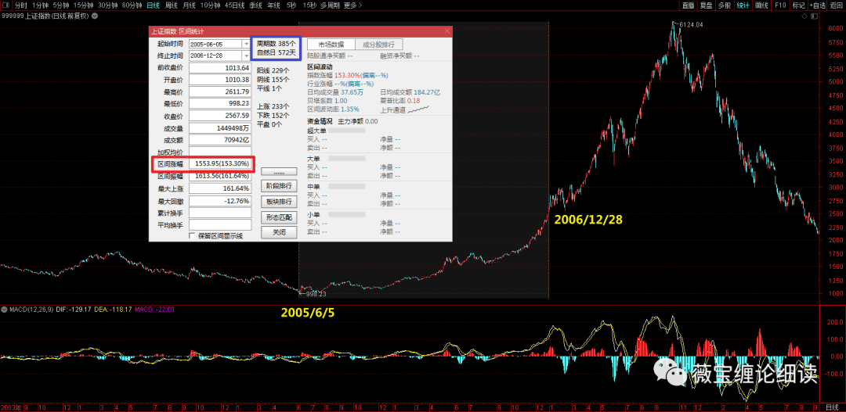
Task: Select the 月线 monthly period
Action: [189, 5]
